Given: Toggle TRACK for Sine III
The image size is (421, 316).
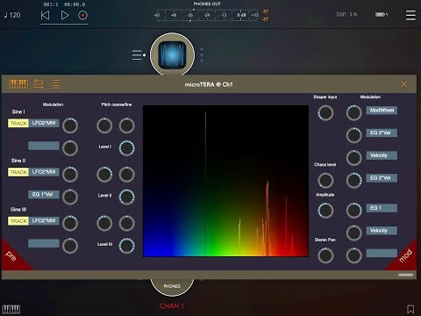Looking at the screenshot, I should pyautogui.click(x=18, y=221).
